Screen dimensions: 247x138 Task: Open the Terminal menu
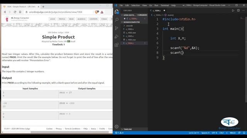click(165, 5)
